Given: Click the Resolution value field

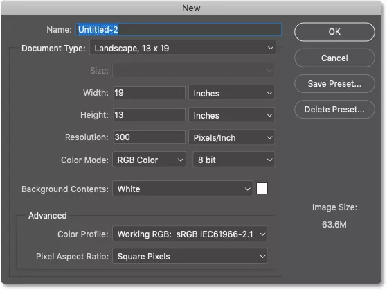Looking at the screenshot, I should [x=149, y=137].
